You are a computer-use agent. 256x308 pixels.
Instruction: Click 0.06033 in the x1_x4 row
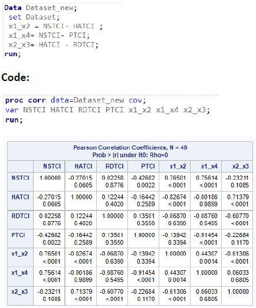pyautogui.click(x=238, y=273)
